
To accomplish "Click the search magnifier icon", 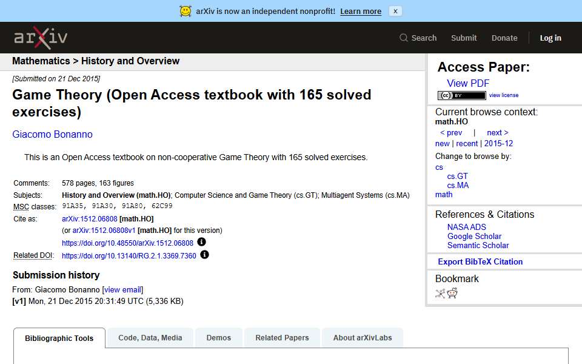I will (404, 38).
